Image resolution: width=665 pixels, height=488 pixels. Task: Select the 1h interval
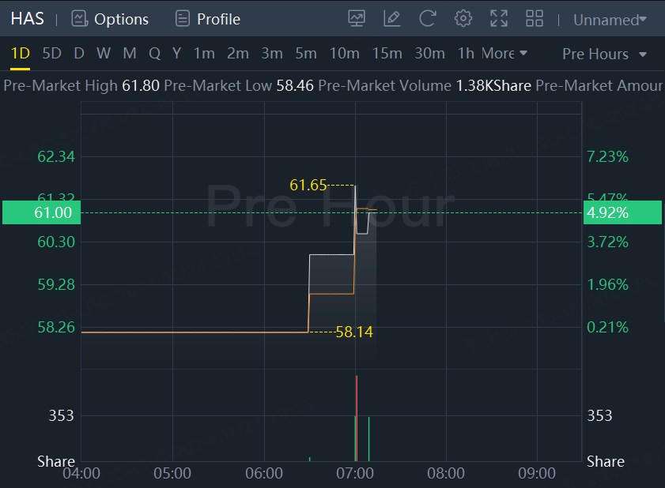coord(466,54)
